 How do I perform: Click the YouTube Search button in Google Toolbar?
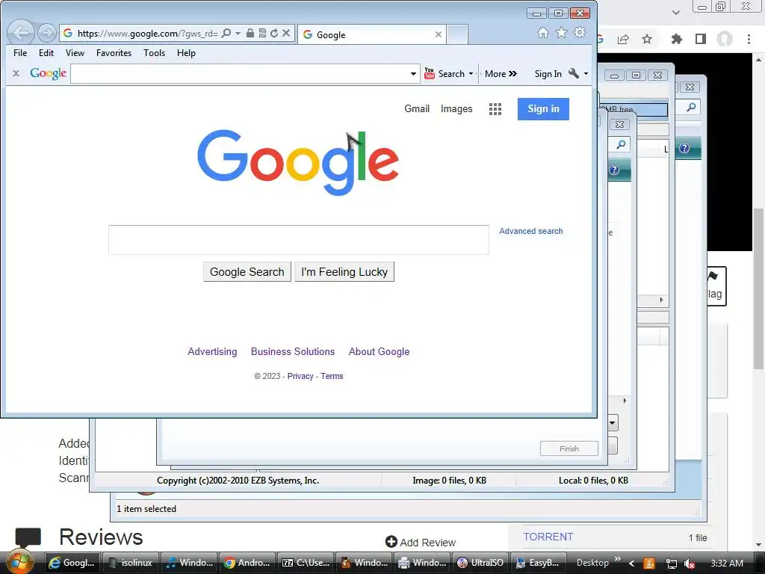click(x=445, y=74)
